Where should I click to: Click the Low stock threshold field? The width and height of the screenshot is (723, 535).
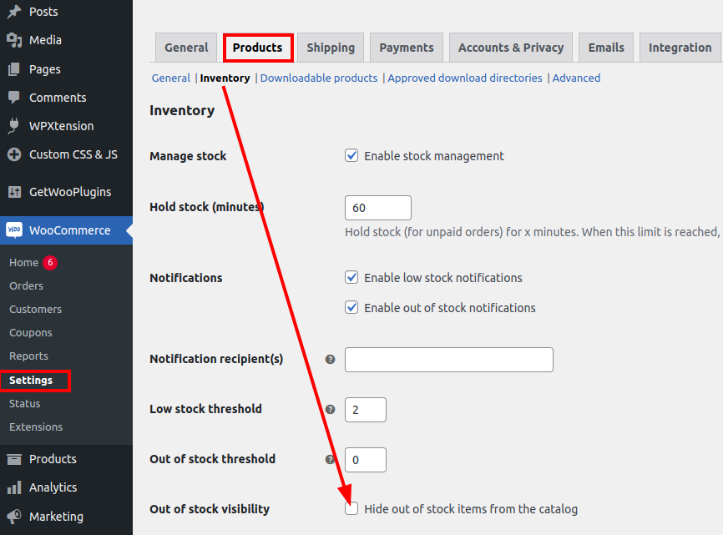tap(366, 410)
